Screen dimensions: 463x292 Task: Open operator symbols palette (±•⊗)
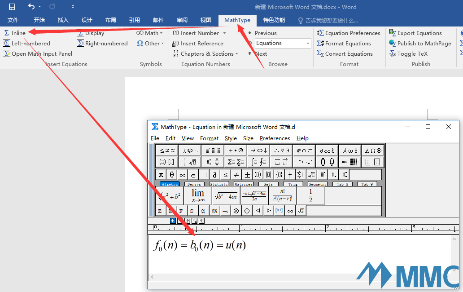pos(236,150)
